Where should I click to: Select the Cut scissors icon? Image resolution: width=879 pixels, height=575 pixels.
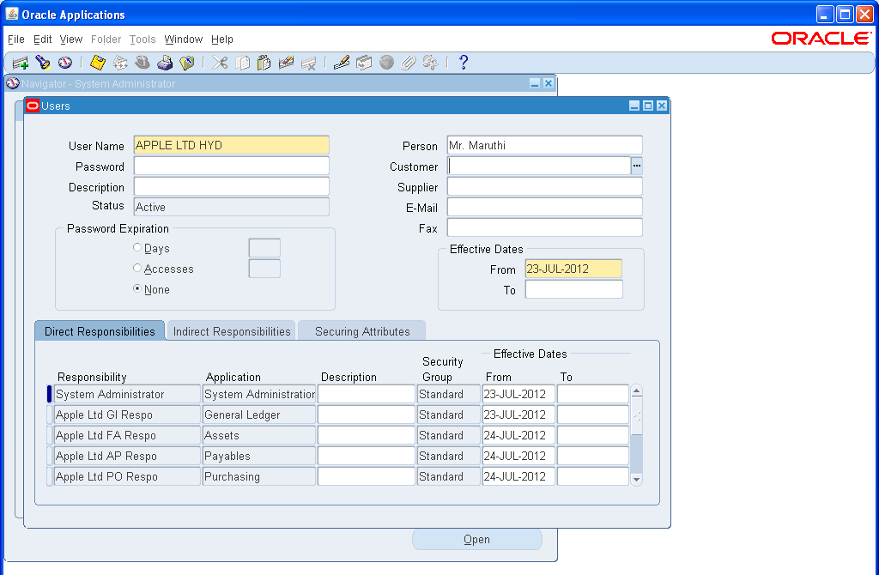pyautogui.click(x=220, y=62)
